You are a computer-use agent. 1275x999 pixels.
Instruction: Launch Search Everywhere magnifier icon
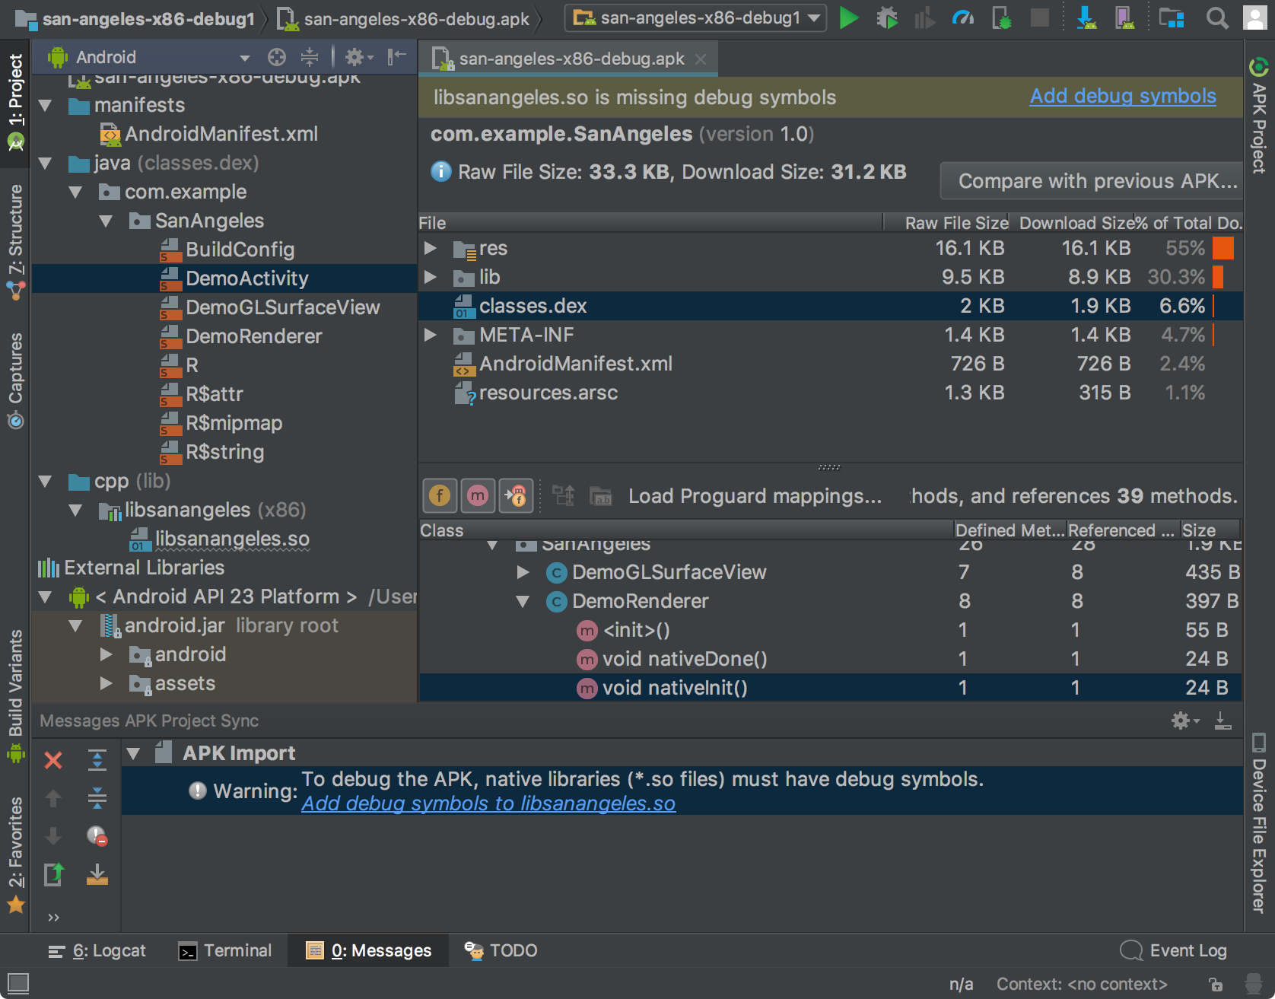1217,18
